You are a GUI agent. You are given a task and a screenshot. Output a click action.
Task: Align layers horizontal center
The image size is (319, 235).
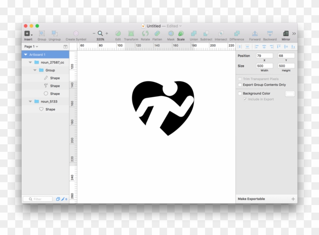pos(264,47)
